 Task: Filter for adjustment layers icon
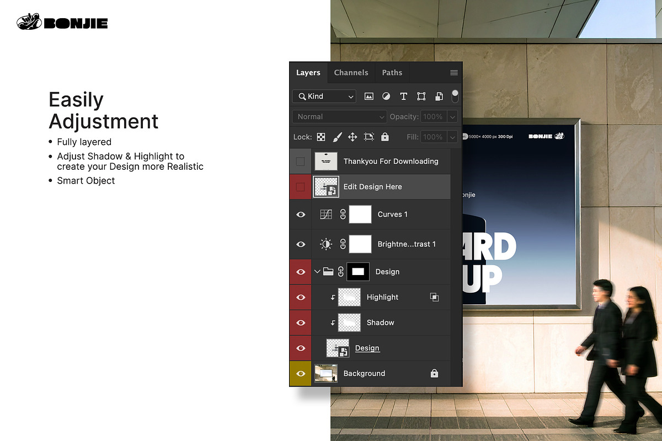click(x=386, y=96)
